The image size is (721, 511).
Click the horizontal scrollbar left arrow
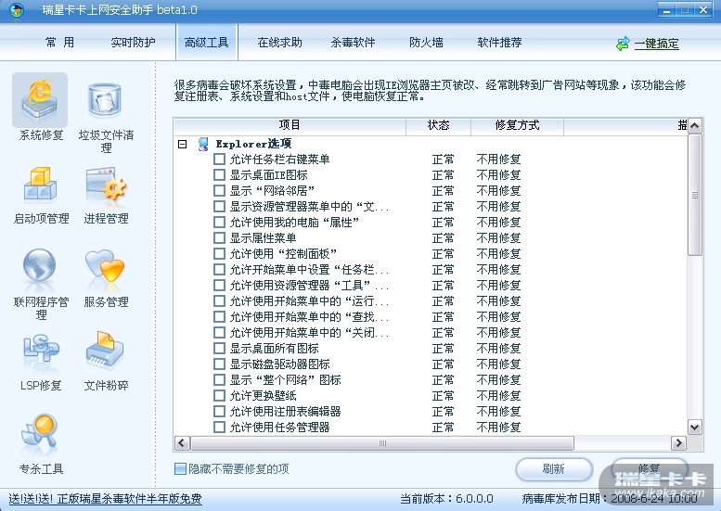[x=181, y=443]
